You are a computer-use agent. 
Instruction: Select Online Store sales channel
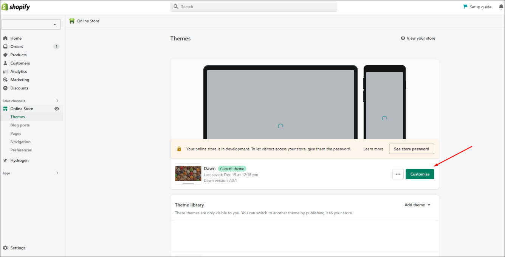(x=22, y=109)
